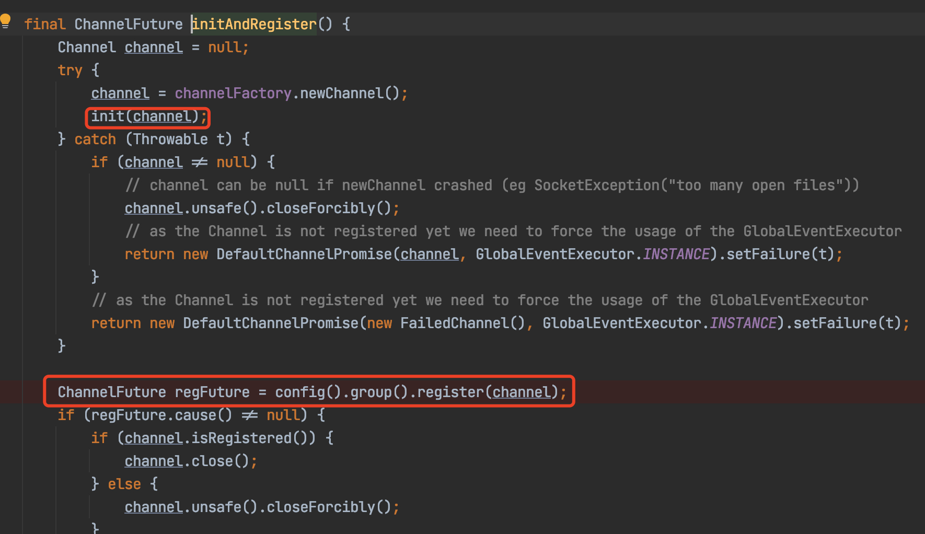Click the init(channel) method call
The width and height of the screenshot is (925, 534).
pos(145,116)
